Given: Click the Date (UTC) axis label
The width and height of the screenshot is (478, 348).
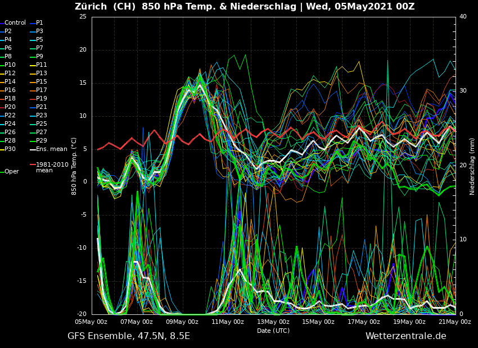Looking at the screenshot, I should 273,331.
